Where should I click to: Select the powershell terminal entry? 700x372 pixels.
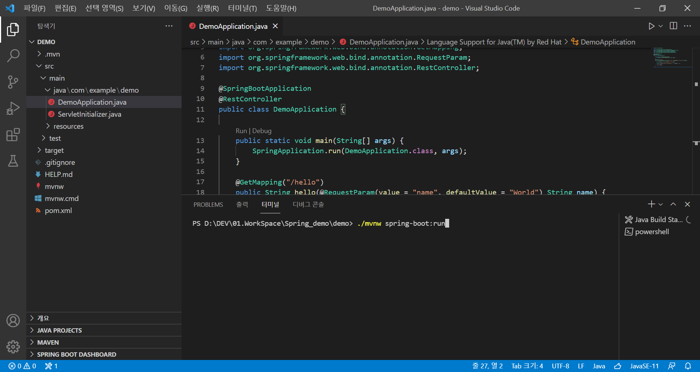(x=658, y=232)
